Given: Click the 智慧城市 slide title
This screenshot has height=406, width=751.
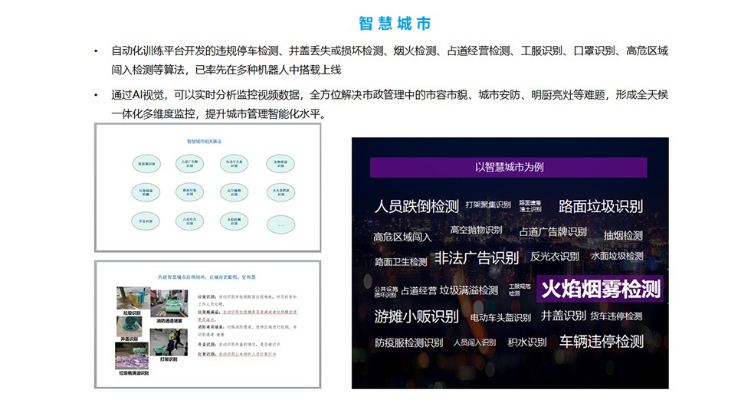Looking at the screenshot, I should [395, 24].
